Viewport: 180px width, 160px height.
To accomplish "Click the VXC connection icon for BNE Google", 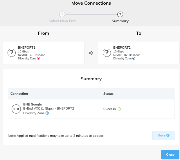I will click(x=16, y=109).
